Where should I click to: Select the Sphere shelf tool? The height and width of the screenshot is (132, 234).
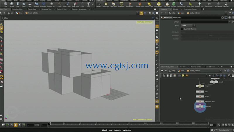click(12, 5)
